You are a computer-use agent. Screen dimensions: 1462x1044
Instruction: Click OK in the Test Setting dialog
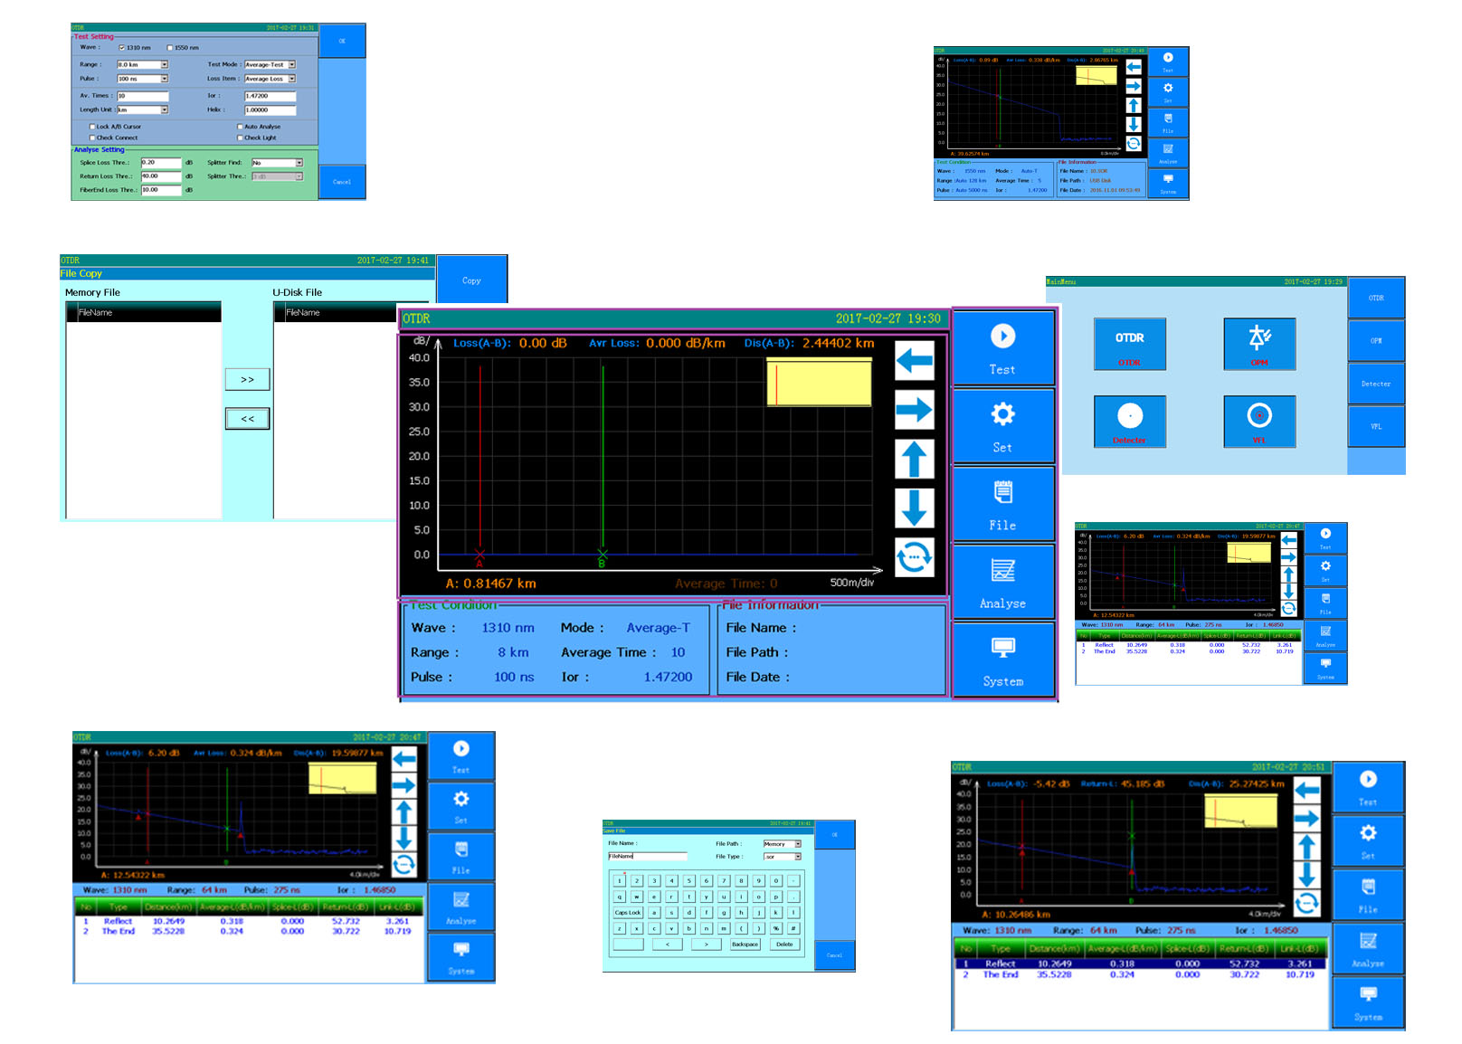[342, 42]
